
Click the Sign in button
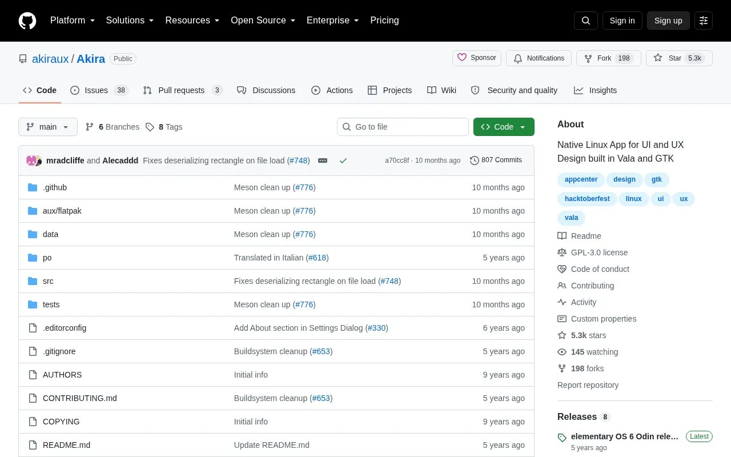(622, 21)
